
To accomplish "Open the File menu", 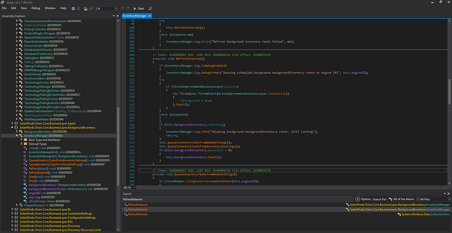I will pos(4,8).
